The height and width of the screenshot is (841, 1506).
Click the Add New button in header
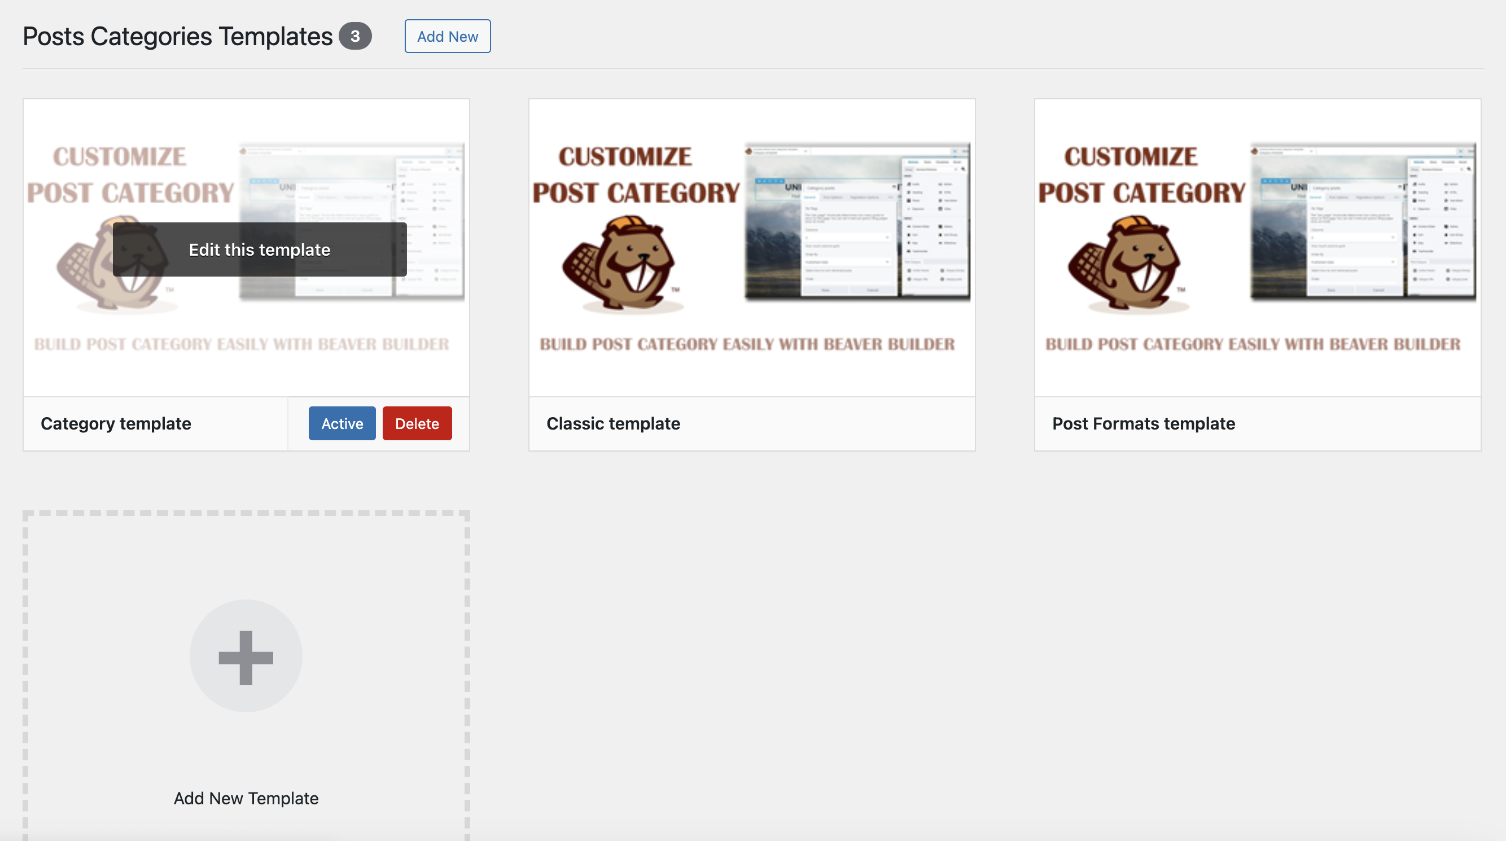[x=447, y=36]
